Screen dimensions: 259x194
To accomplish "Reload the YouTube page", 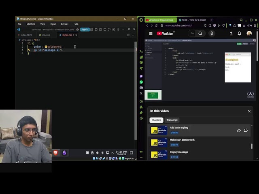I will 156,25.
